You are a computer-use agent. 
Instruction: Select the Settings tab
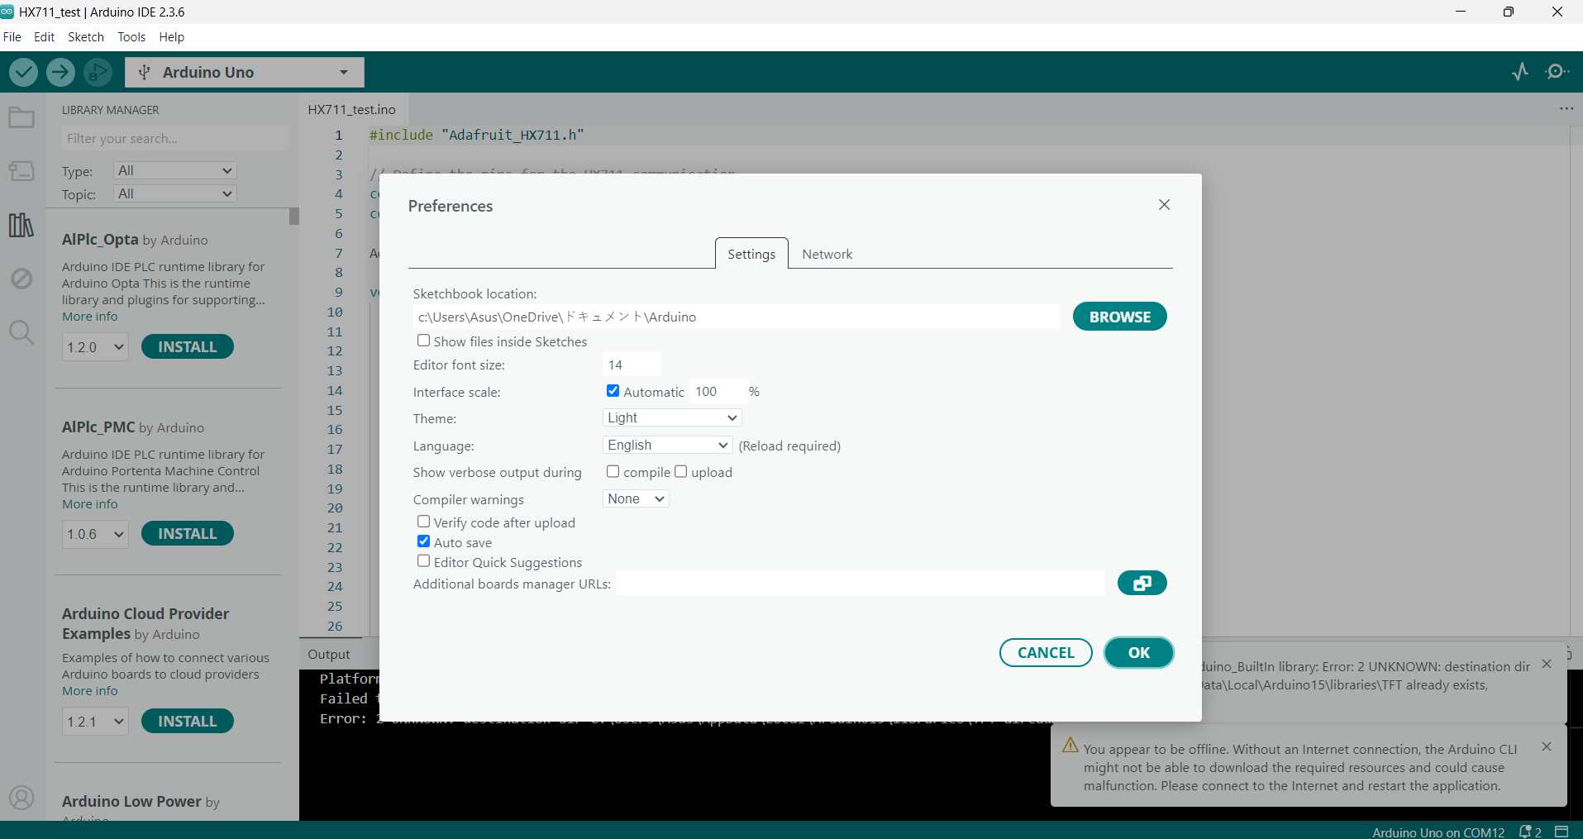click(751, 254)
